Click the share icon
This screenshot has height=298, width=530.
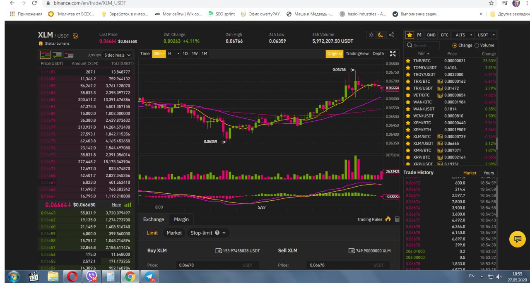click(391, 35)
